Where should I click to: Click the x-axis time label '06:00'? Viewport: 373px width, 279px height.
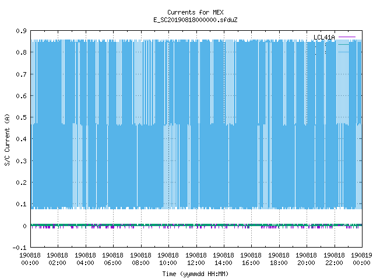click(112, 263)
